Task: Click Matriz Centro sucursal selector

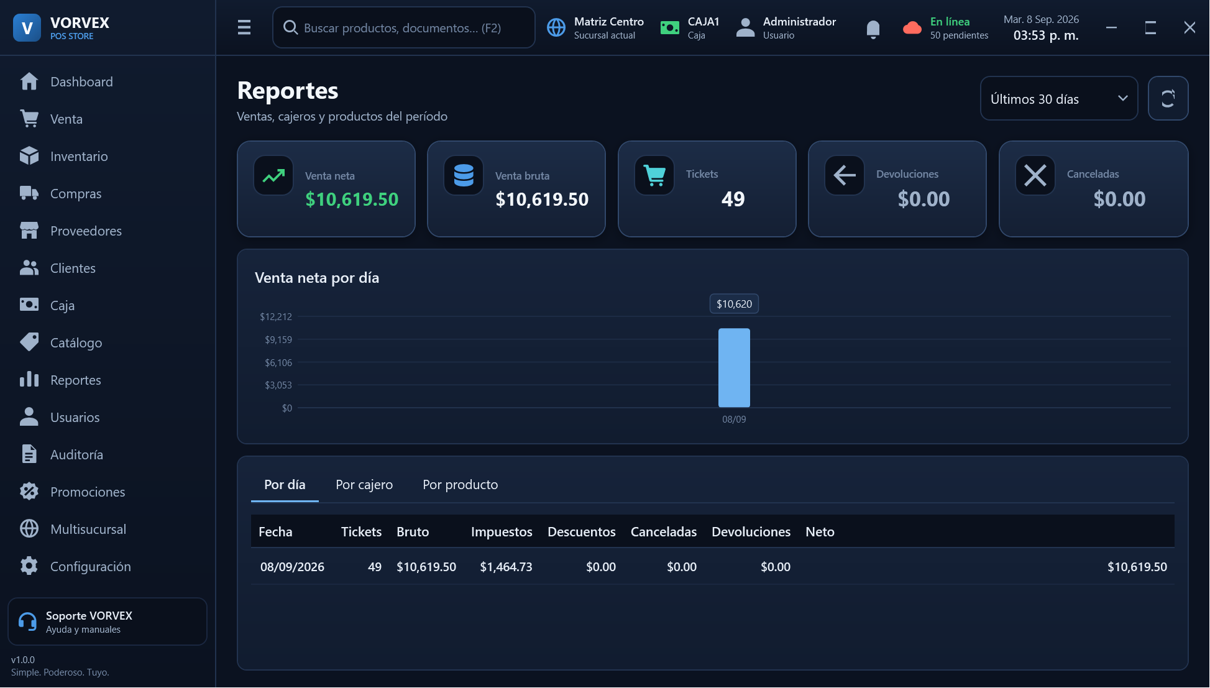Action: 595,28
